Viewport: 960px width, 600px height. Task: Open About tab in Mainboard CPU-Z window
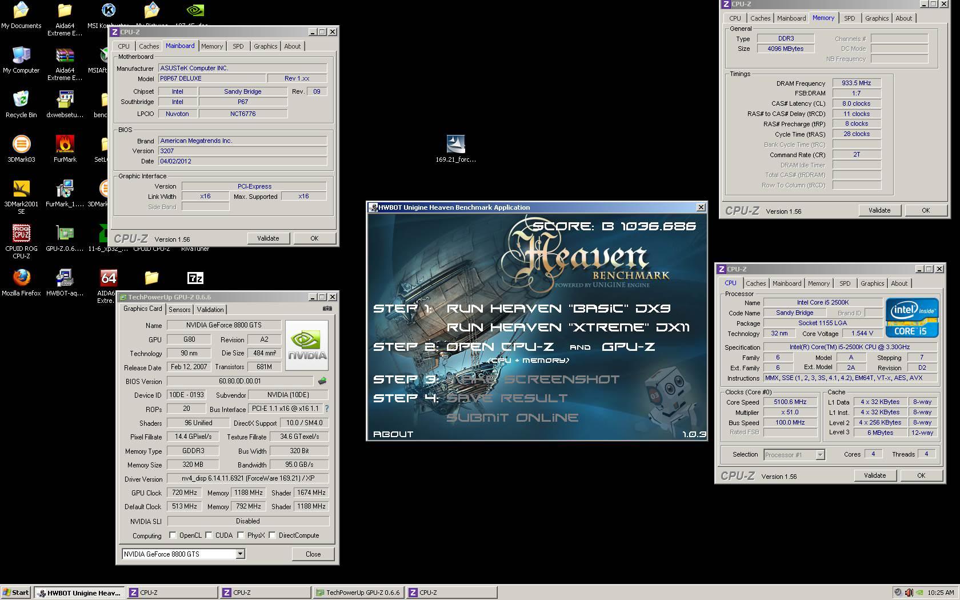pyautogui.click(x=292, y=46)
